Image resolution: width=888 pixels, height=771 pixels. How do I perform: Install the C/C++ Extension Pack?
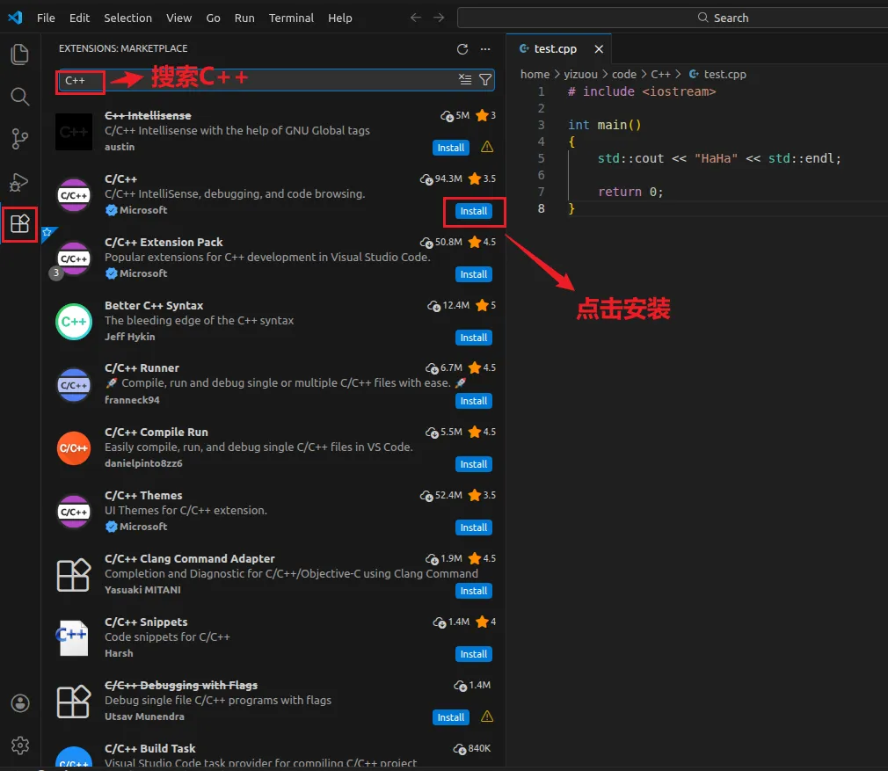pyautogui.click(x=473, y=274)
